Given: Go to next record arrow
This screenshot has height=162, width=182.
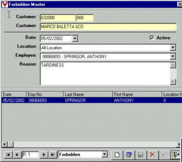Looking at the screenshot, I should point(44,155).
